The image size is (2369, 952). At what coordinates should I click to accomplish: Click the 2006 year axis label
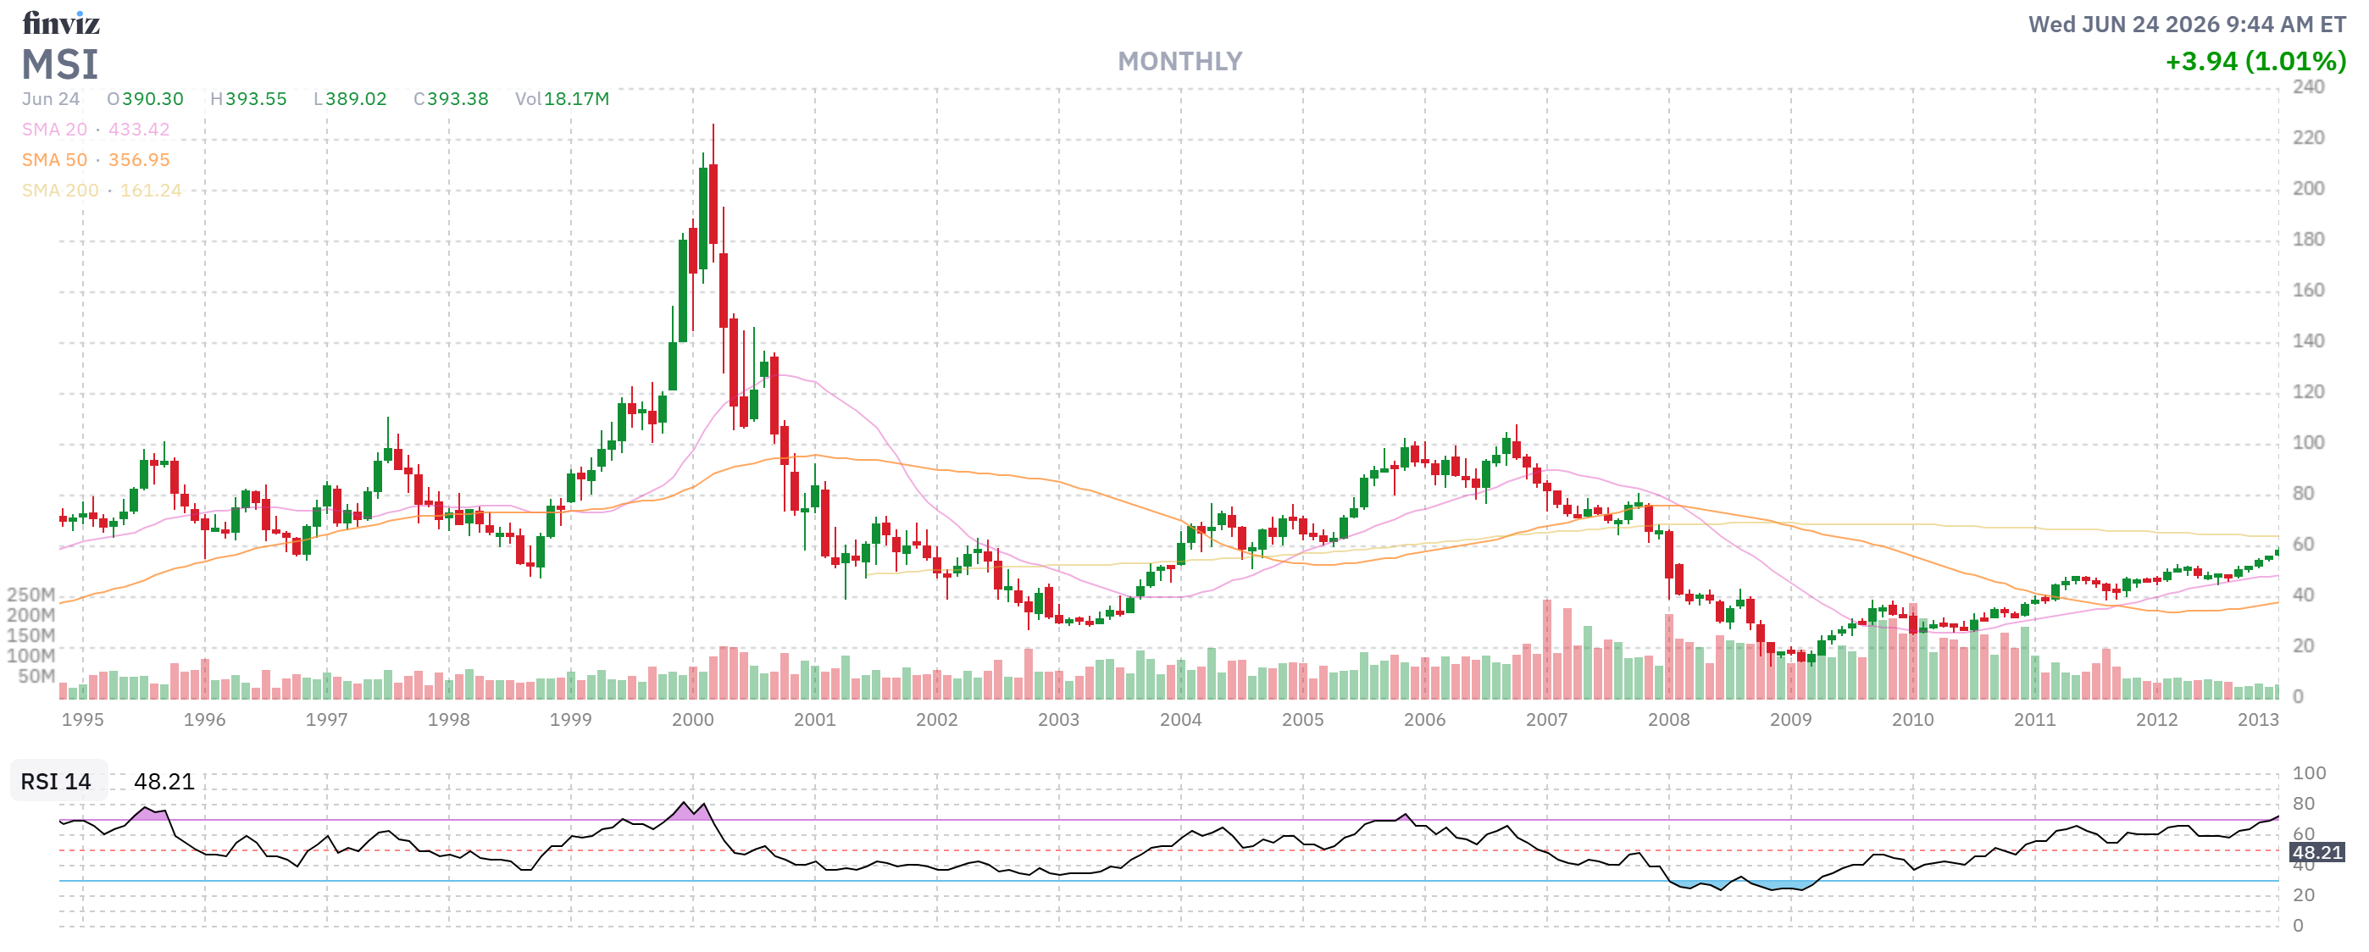(1424, 720)
